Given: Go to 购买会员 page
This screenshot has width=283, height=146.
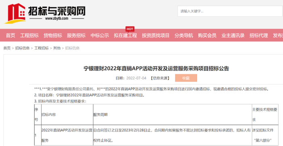Looking at the screenshot, I should click(207, 35).
